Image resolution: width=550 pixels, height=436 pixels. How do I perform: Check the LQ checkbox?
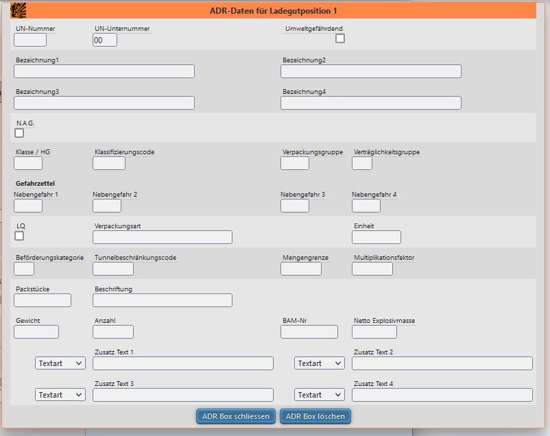point(19,236)
